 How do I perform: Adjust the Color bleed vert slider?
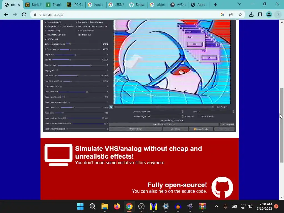coord(87,92)
